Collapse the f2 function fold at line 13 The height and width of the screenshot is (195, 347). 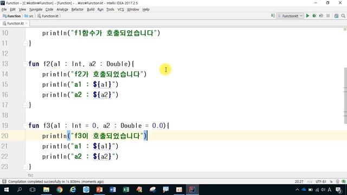point(25,64)
